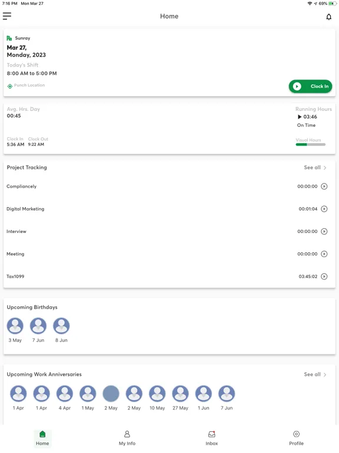
Task: Switch to the My Info tab
Action: coord(127,438)
